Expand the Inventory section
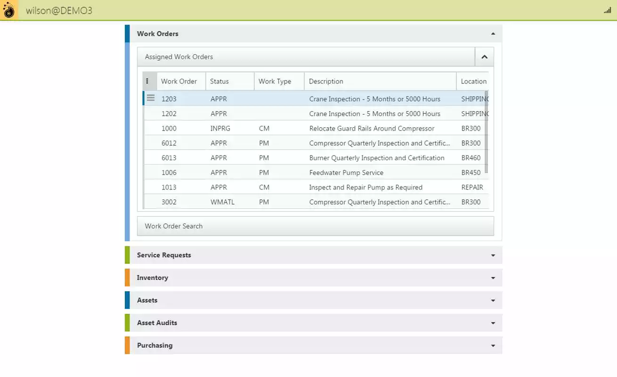Viewport: 617px width, 377px height. point(493,278)
